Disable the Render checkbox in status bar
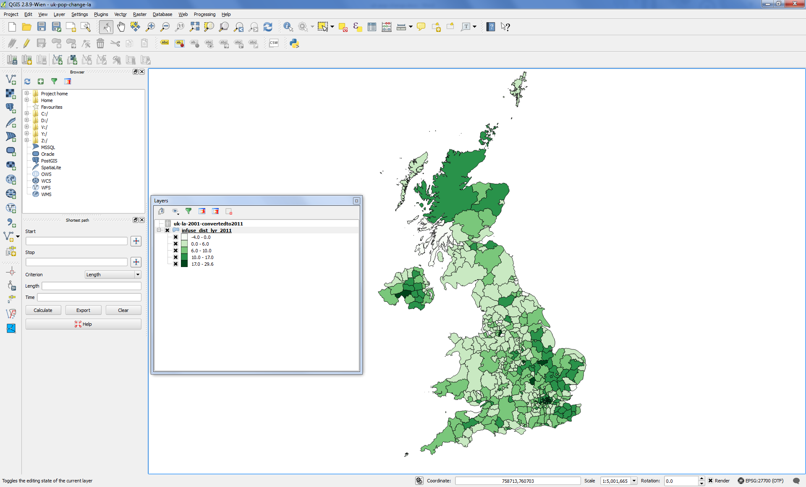 coord(710,481)
